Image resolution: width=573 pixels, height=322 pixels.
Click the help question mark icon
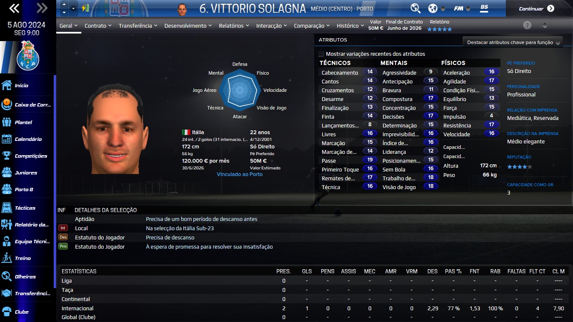527,25
